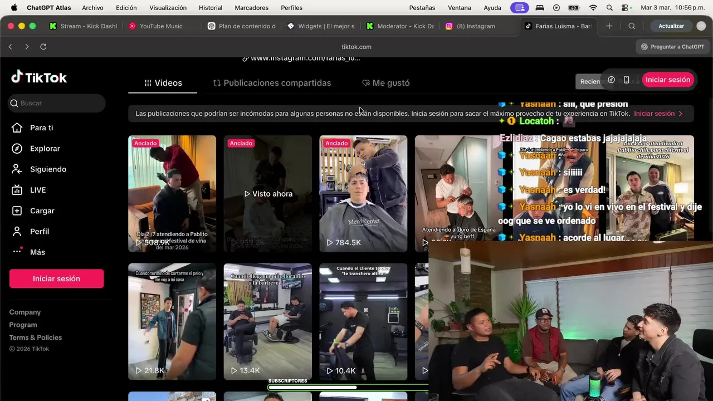Select the Publicaciones compartidas tab
713x401 pixels.
point(271,83)
